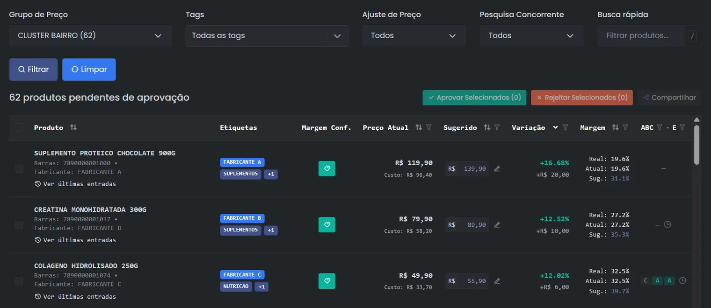Expand the Todas as tags selector
Viewport: 711px width, 308px height.
coord(267,35)
